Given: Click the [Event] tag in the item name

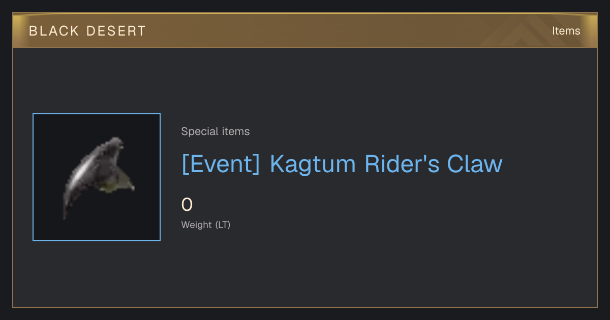Looking at the screenshot, I should 221,164.
